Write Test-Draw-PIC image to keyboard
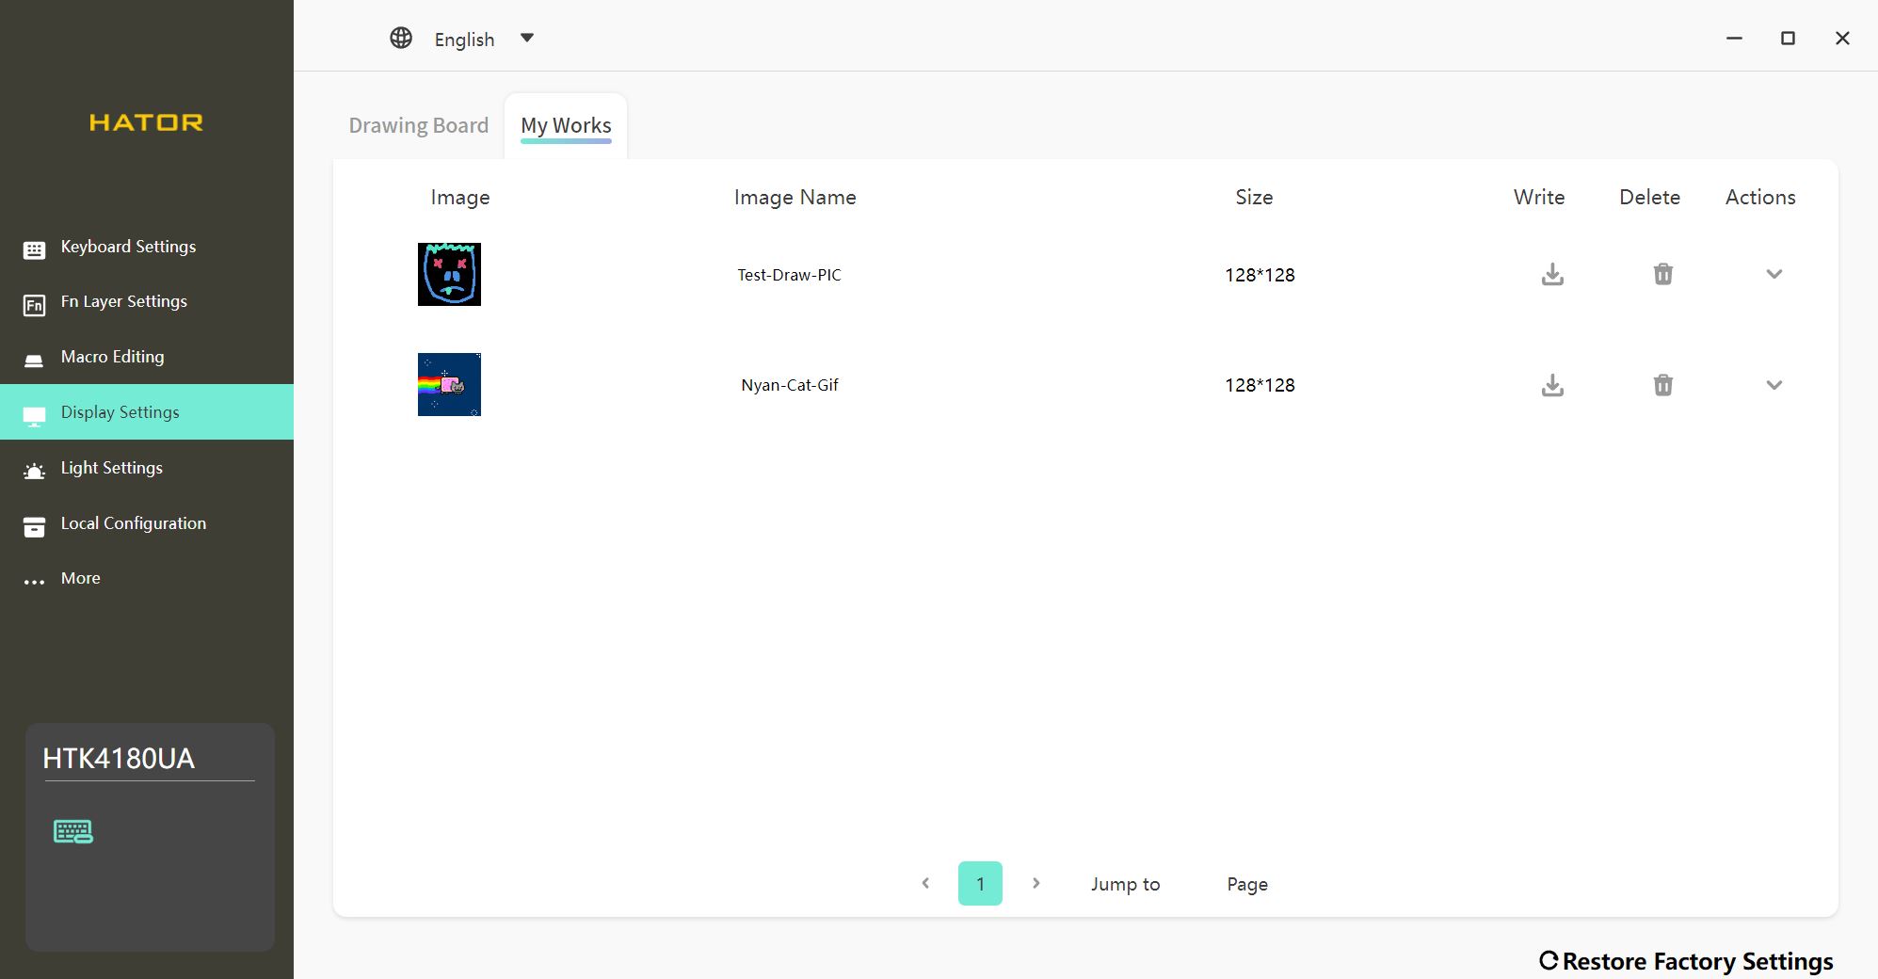The width and height of the screenshot is (1878, 979). (1552, 274)
